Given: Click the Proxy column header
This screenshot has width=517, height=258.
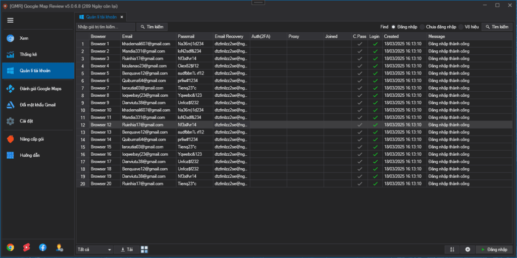Looking at the screenshot, I should click(x=305, y=36).
